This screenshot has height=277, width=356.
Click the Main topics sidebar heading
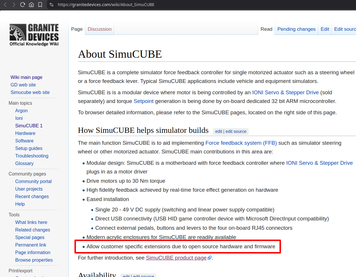[20, 103]
